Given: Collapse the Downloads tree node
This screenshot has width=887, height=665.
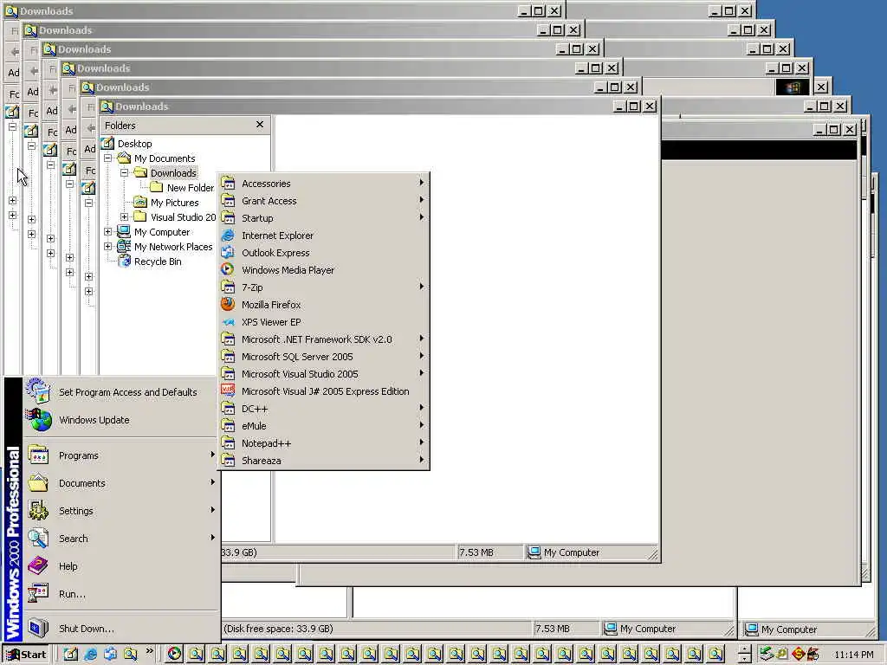Looking at the screenshot, I should point(125,173).
